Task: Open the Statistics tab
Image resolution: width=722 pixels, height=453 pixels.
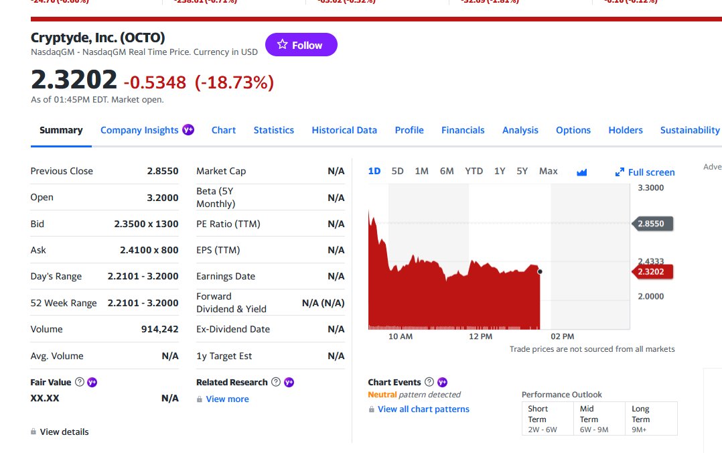Action: coord(274,131)
